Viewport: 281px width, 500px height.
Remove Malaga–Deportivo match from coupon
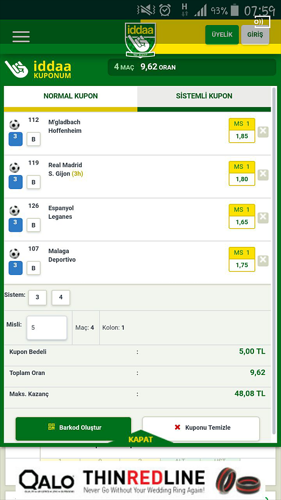263,260
